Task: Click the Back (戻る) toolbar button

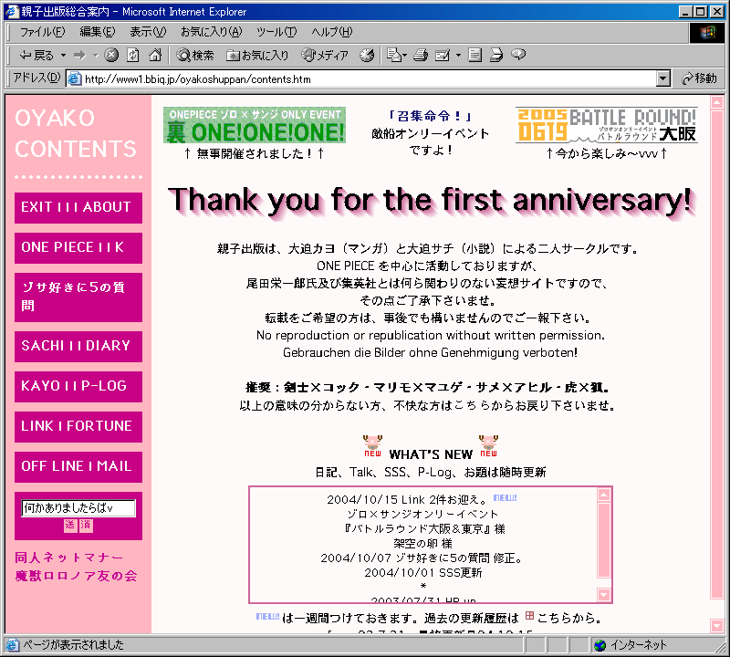Action: pyautogui.click(x=36, y=56)
